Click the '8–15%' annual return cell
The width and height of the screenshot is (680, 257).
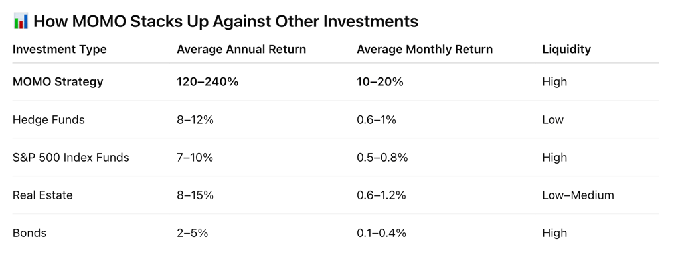pyautogui.click(x=195, y=195)
